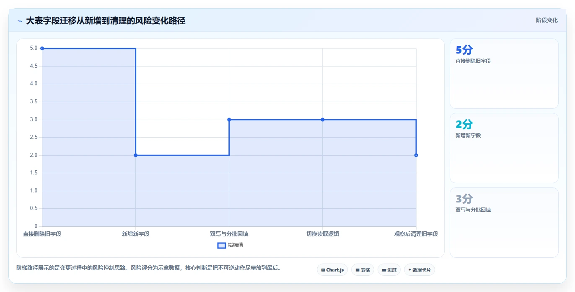
Task: Click the y-axis value 0.5
Action: (34, 208)
